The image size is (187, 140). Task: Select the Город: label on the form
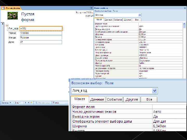[x=12, y=33]
